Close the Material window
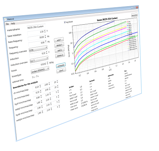The width and height of the screenshot is (159, 151). point(137,7)
